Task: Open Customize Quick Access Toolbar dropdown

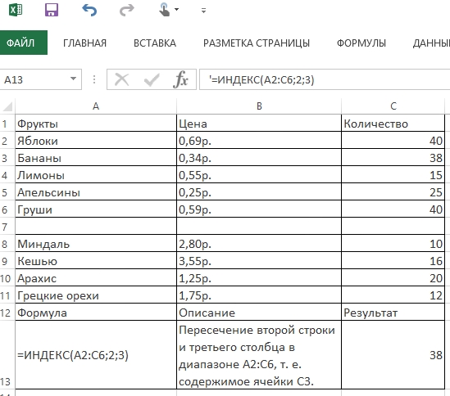Action: pyautogui.click(x=203, y=11)
